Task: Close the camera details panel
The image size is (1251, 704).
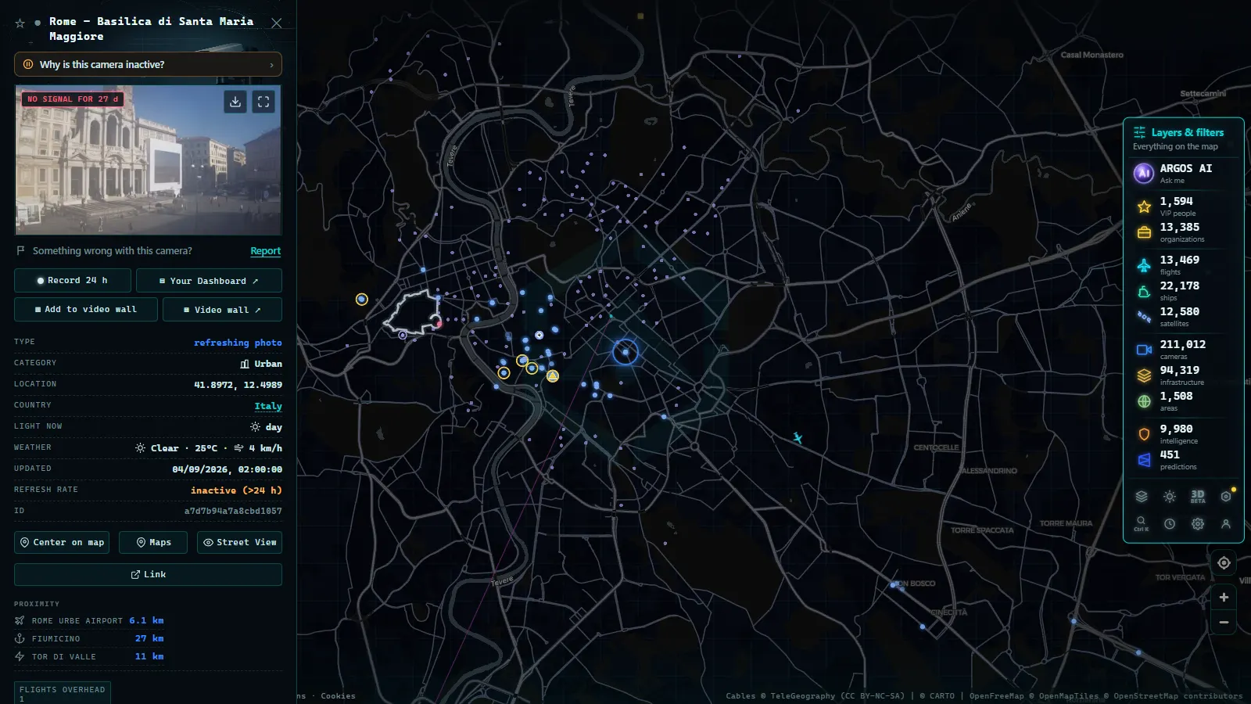Action: (x=276, y=23)
